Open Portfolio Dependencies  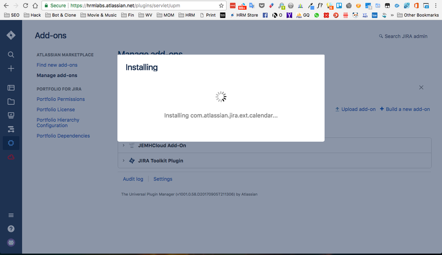coord(63,135)
